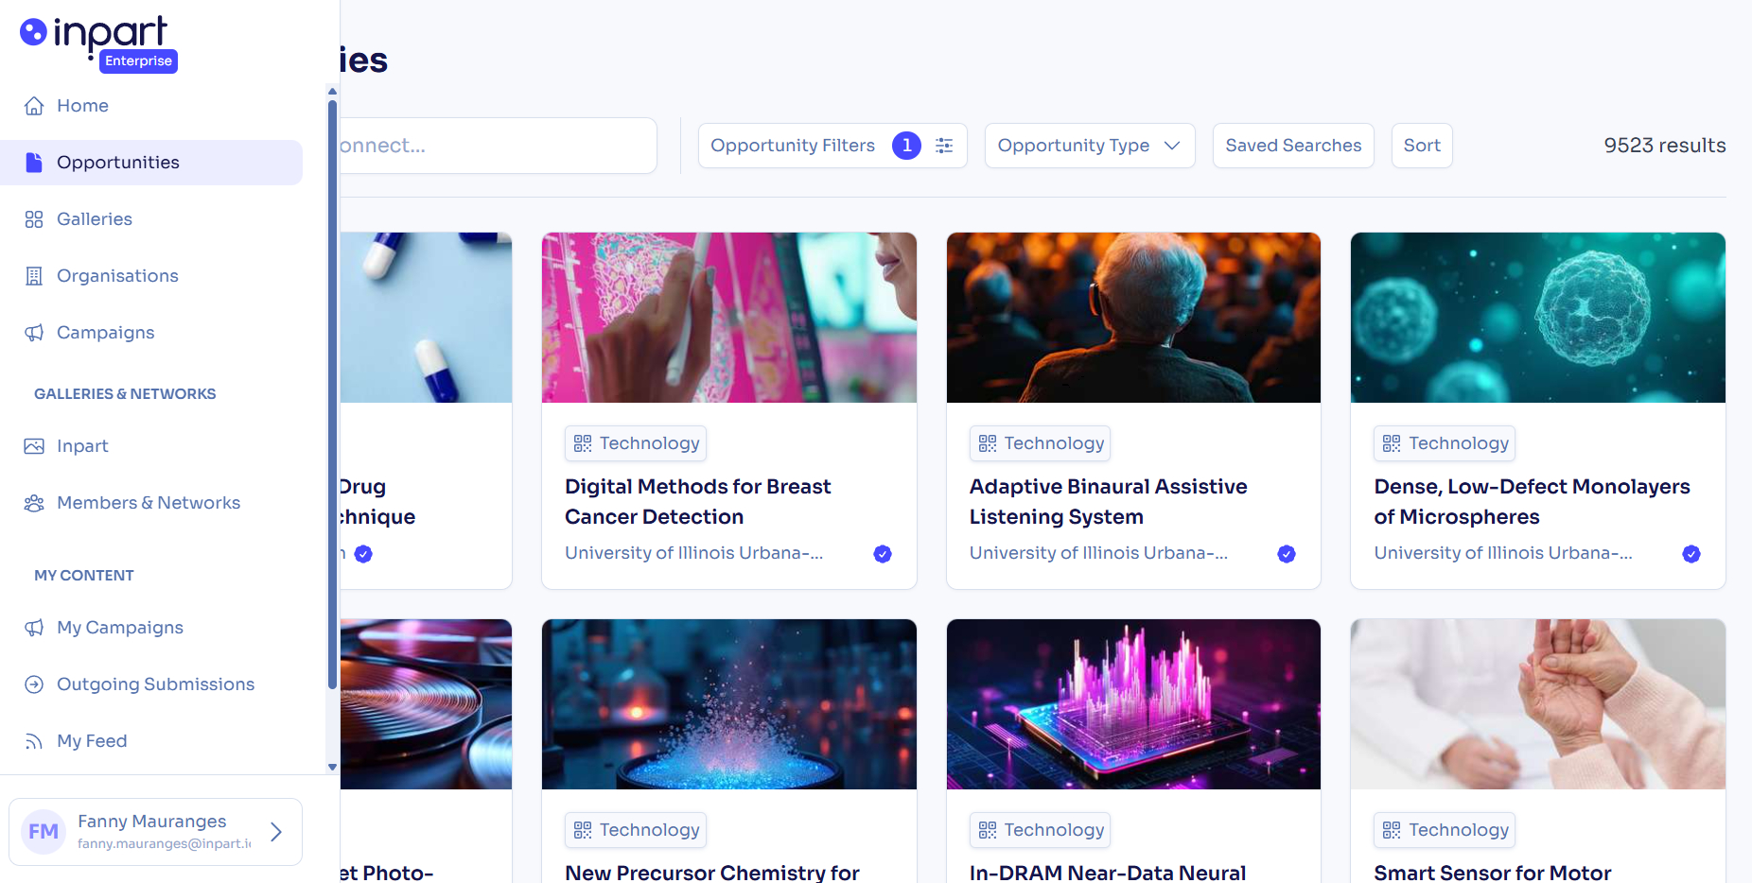The width and height of the screenshot is (1752, 883).
Task: Open the Campaigns section
Action: click(x=151, y=333)
